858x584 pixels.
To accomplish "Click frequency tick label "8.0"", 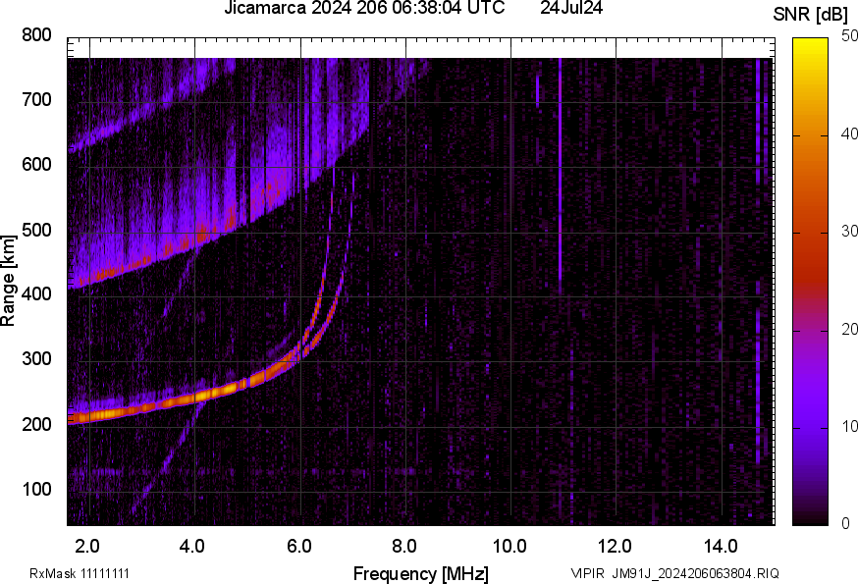I will pos(404,546).
